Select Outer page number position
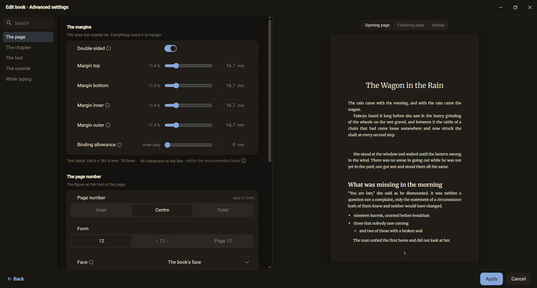The image size is (537, 288). pos(223,210)
